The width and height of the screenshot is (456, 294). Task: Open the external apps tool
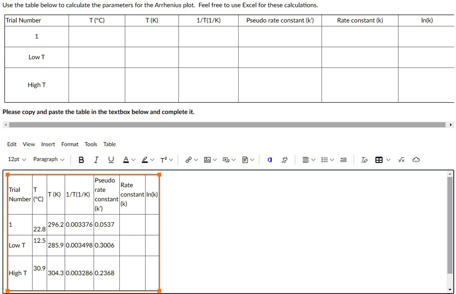[284, 159]
